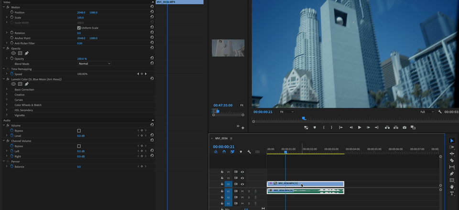Hide track V3 with its eye icon

coord(242,172)
